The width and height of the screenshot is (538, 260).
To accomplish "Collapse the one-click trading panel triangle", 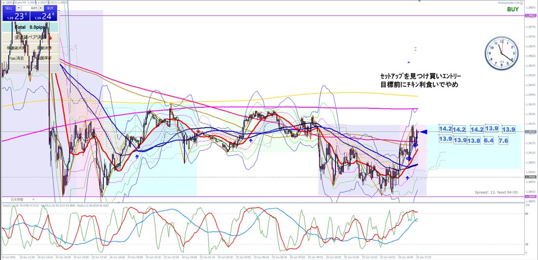I will [3, 2].
